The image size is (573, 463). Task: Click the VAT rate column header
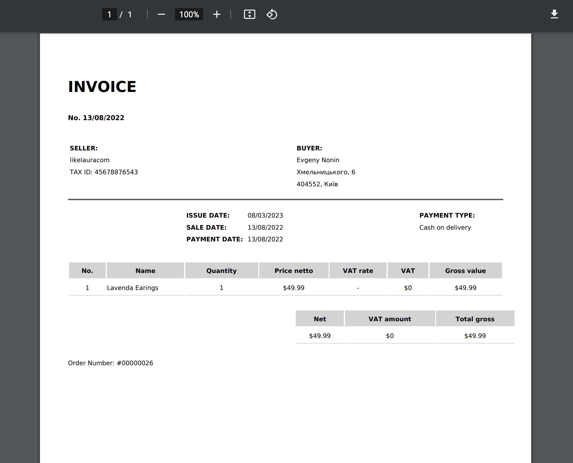point(358,271)
